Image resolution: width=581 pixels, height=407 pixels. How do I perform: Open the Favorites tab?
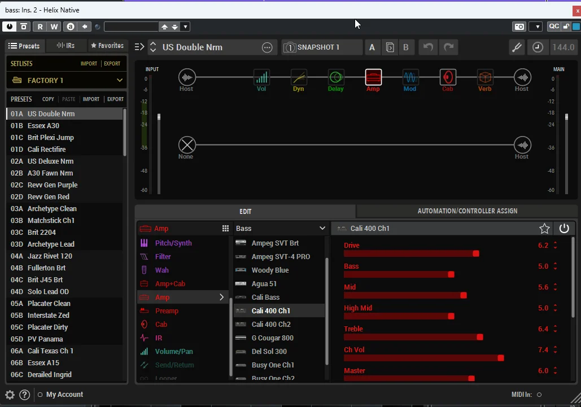tap(107, 46)
